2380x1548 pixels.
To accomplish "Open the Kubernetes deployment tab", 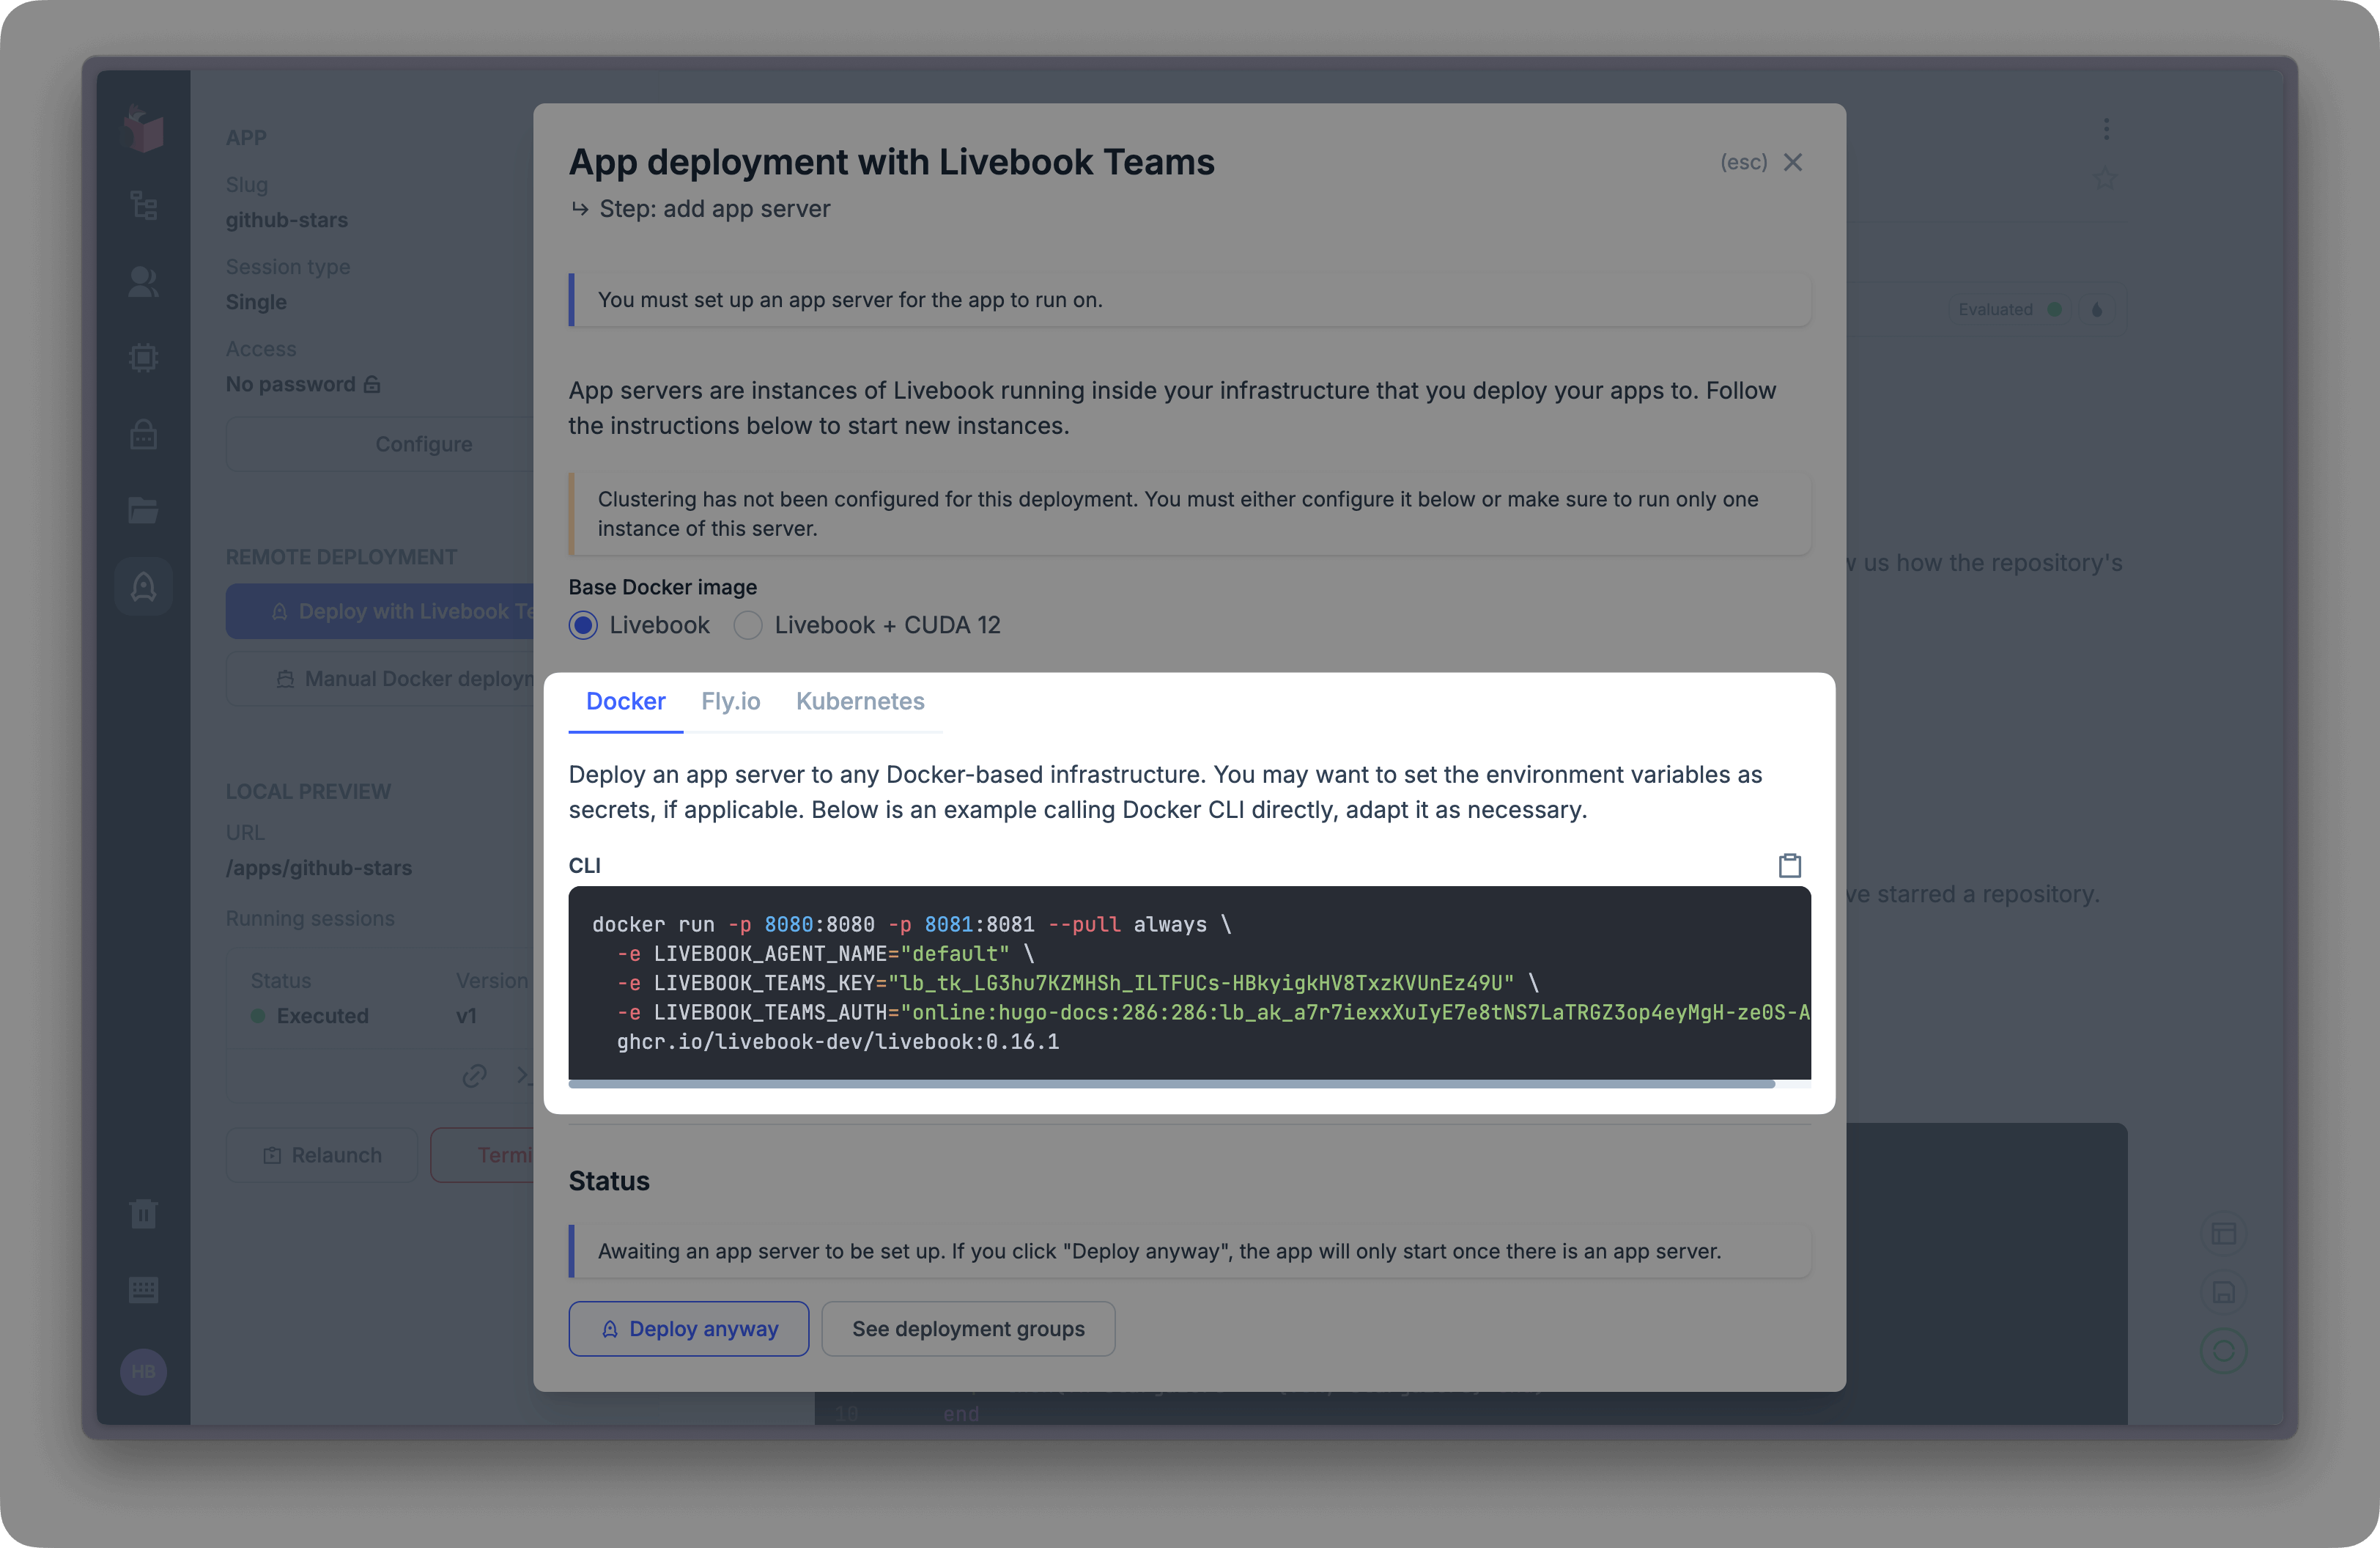I will click(860, 701).
